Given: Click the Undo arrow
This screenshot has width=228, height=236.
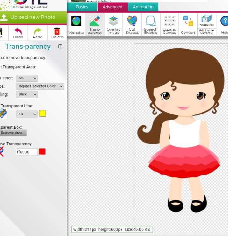Looking at the screenshot, I should [18, 33].
